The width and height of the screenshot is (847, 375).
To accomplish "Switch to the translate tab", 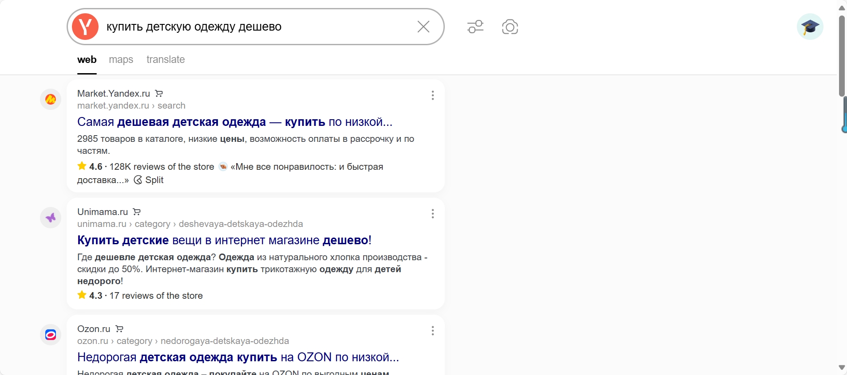I will pyautogui.click(x=166, y=59).
